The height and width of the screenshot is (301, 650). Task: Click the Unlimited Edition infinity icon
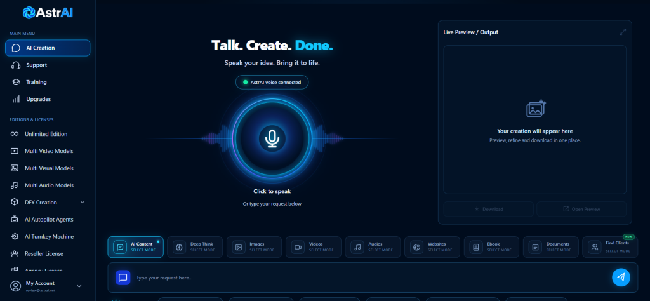point(15,134)
